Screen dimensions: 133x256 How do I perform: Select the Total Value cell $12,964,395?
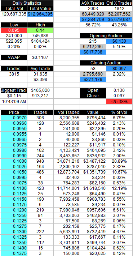point(40,14)
